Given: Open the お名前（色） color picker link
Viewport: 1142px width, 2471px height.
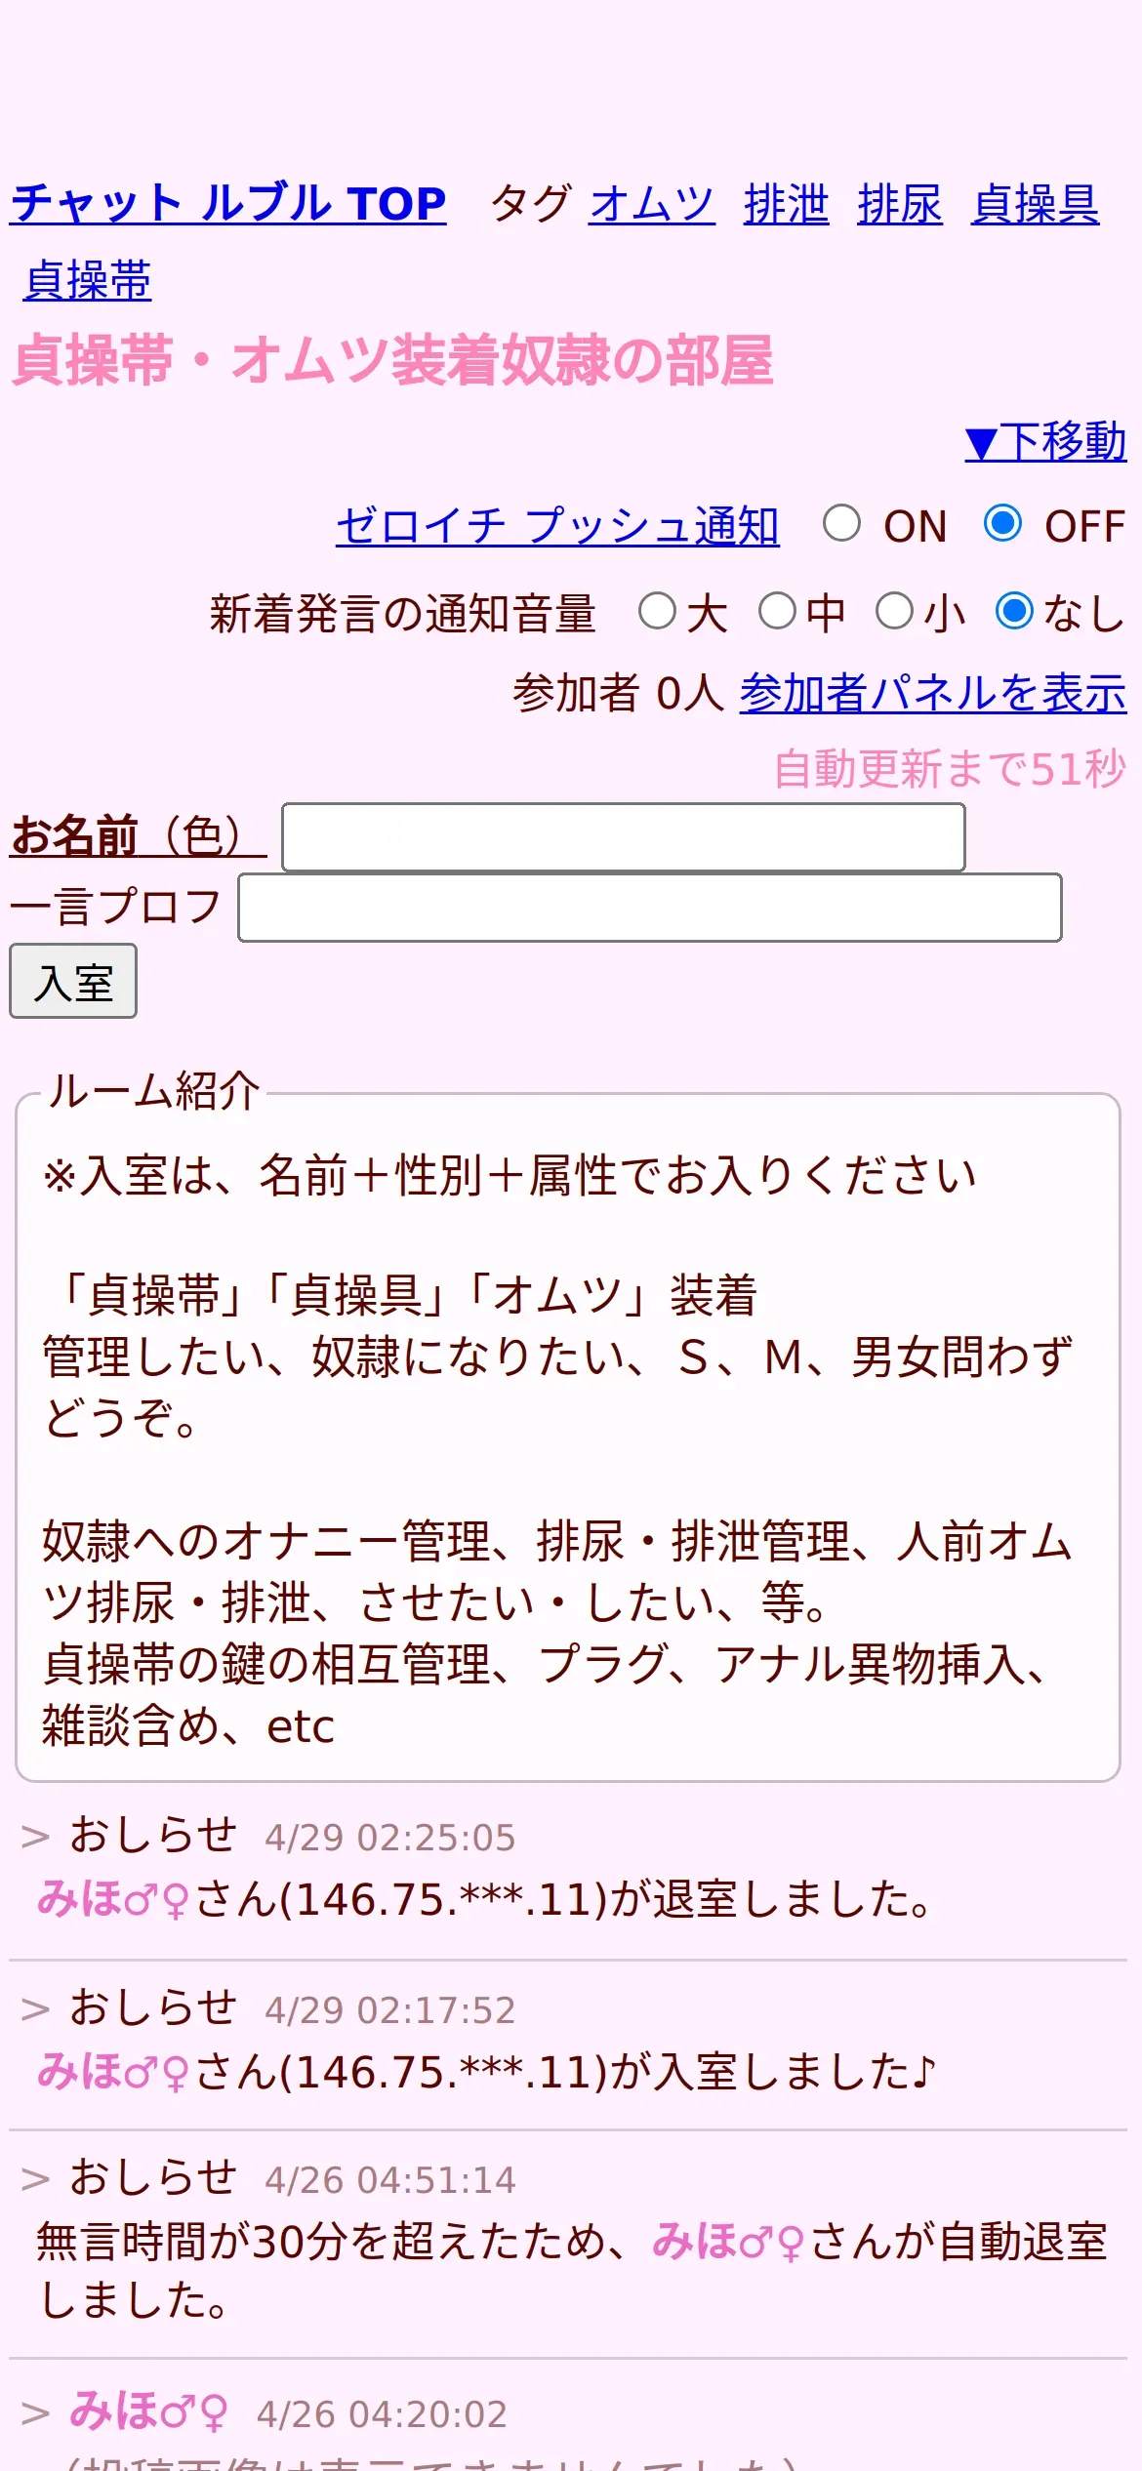Looking at the screenshot, I should pyautogui.click(x=138, y=835).
